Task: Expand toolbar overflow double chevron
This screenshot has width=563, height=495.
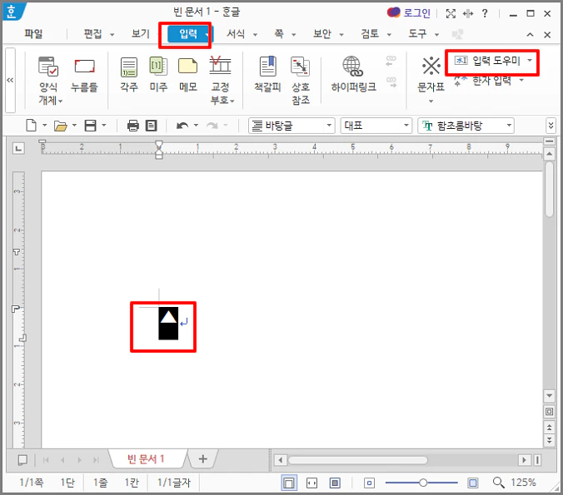Action: point(551,126)
